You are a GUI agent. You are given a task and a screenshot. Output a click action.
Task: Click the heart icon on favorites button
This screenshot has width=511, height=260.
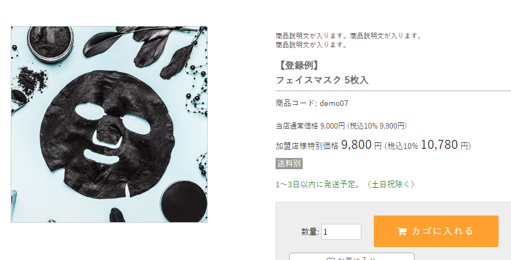tap(330, 259)
